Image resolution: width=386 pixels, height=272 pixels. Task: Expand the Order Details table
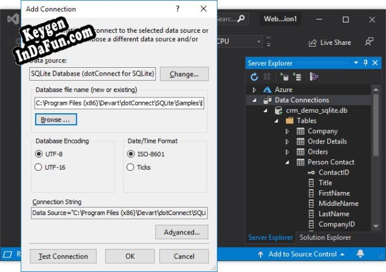tap(287, 142)
